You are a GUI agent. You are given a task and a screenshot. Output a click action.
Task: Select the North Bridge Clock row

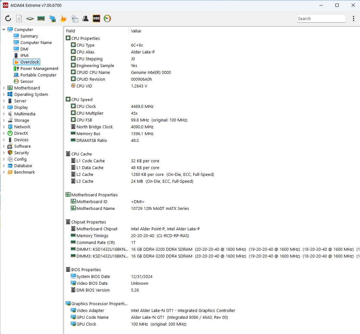212,127
